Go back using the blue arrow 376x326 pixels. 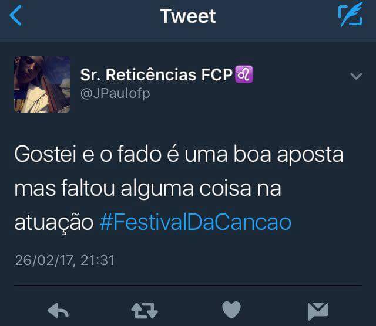[16, 16]
